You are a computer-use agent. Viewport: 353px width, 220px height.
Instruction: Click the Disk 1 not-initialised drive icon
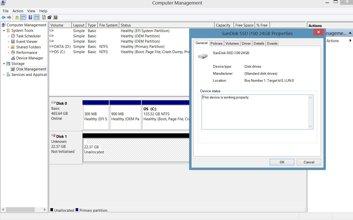click(53, 136)
